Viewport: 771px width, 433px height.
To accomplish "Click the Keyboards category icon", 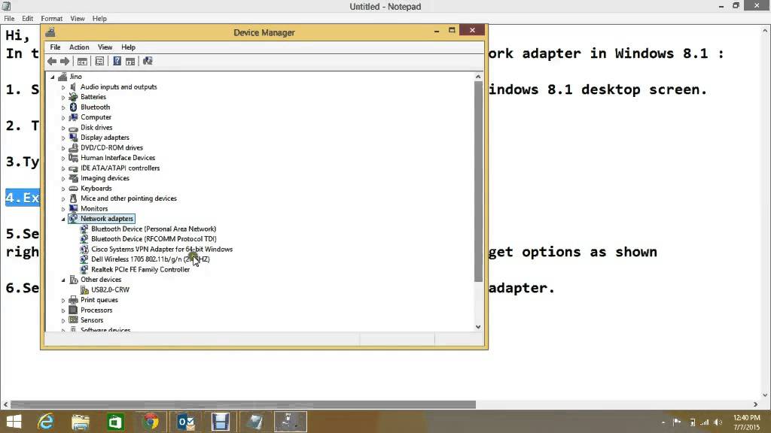I will point(73,189).
